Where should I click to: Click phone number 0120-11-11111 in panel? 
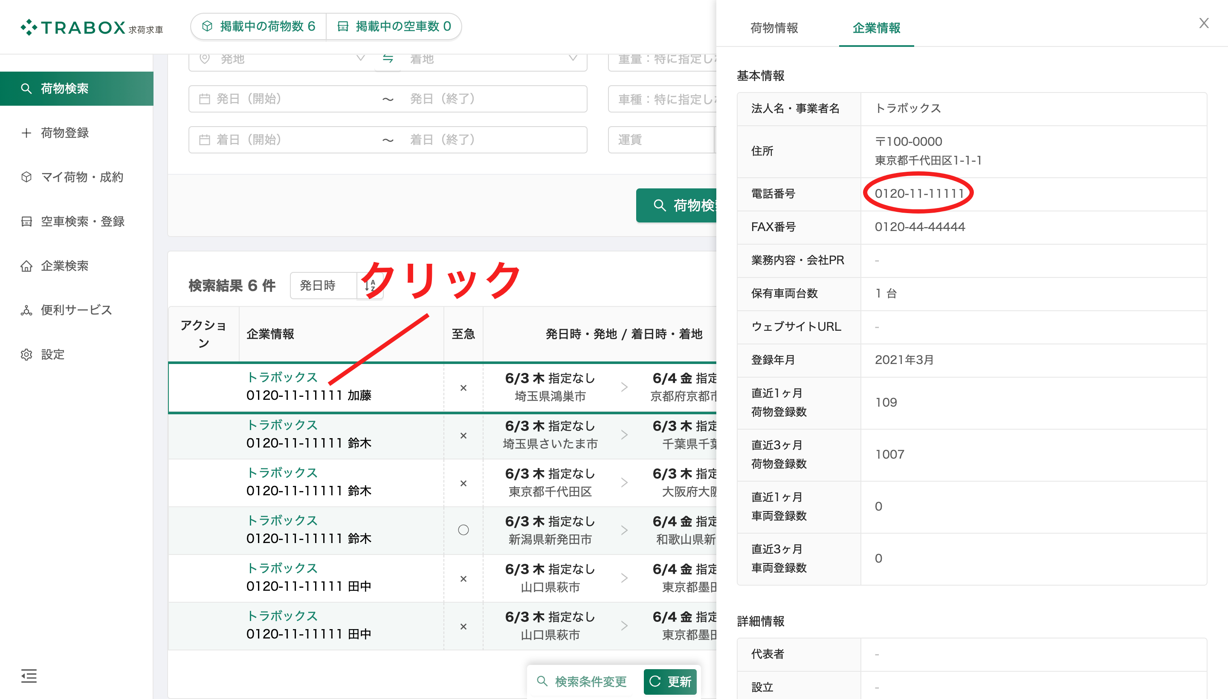pyautogui.click(x=919, y=194)
